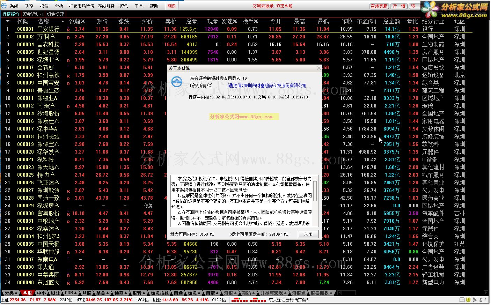The image size is (491, 305).
Task: Select the 板块 bottom tab
Action: [194, 293]
